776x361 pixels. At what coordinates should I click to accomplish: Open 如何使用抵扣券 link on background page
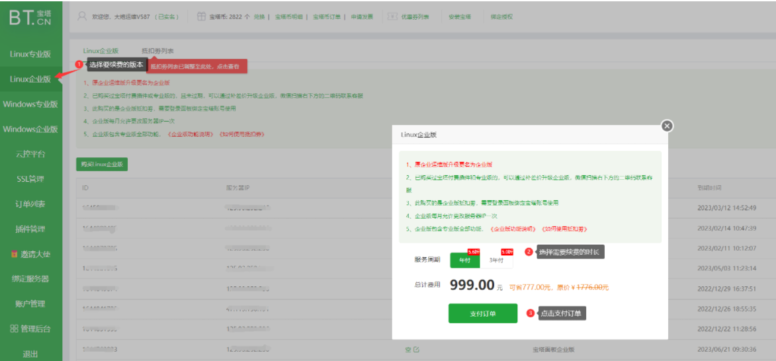[x=242, y=134]
